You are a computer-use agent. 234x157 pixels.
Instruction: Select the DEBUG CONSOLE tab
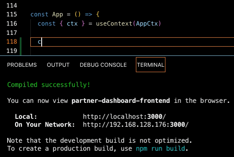click(103, 65)
